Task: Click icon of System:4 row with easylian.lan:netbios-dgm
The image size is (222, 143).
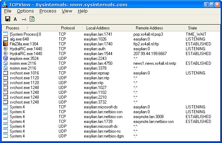Action: pos(6,136)
